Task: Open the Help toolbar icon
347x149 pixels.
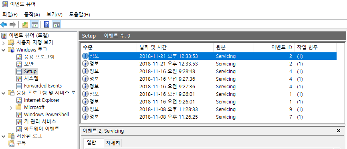Action: pos(47,24)
